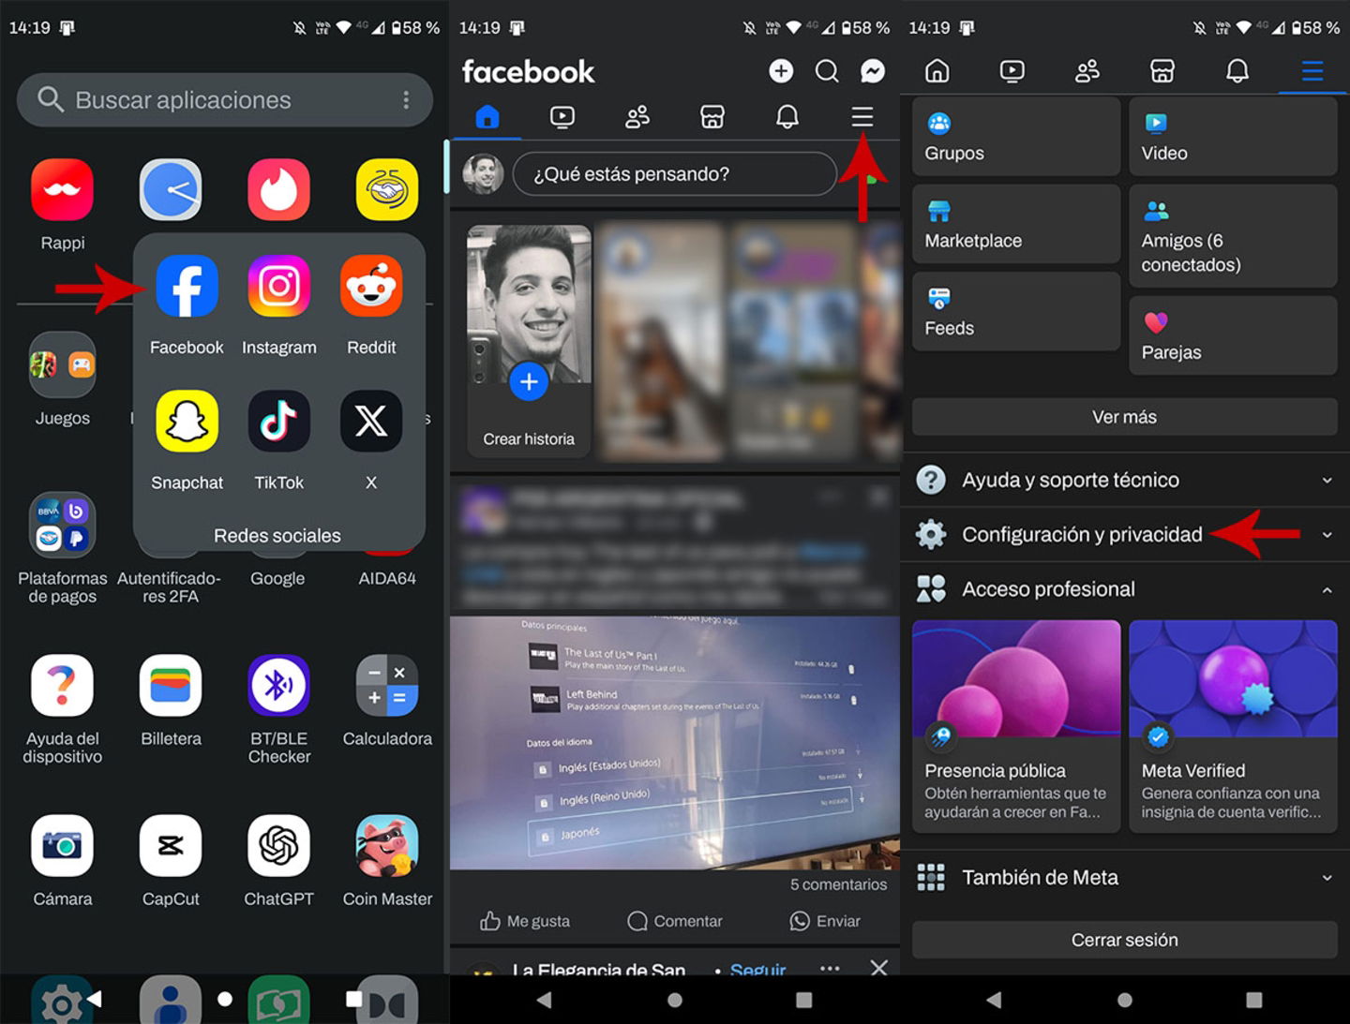This screenshot has height=1024, width=1350.
Task: Launch TikTok from the folder
Action: (x=278, y=422)
